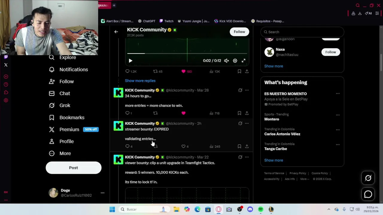The width and height of the screenshot is (383, 215).
Task: Play the video in the top post
Action: click(x=130, y=61)
